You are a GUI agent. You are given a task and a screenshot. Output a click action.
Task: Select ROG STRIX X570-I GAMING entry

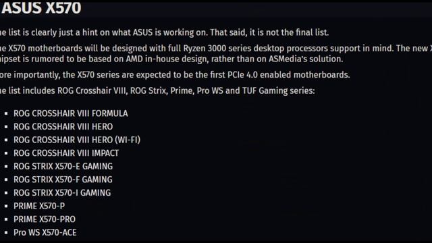(x=62, y=192)
